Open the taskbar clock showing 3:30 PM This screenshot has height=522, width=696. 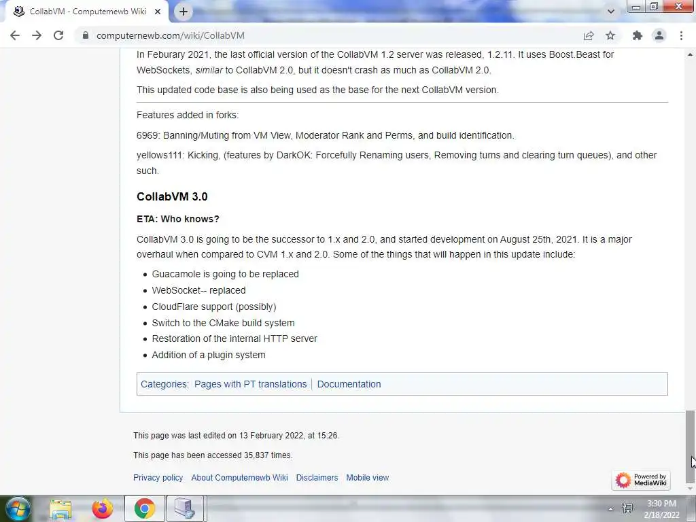coord(662,509)
